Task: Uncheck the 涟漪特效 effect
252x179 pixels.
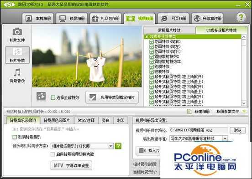Action: (152, 66)
